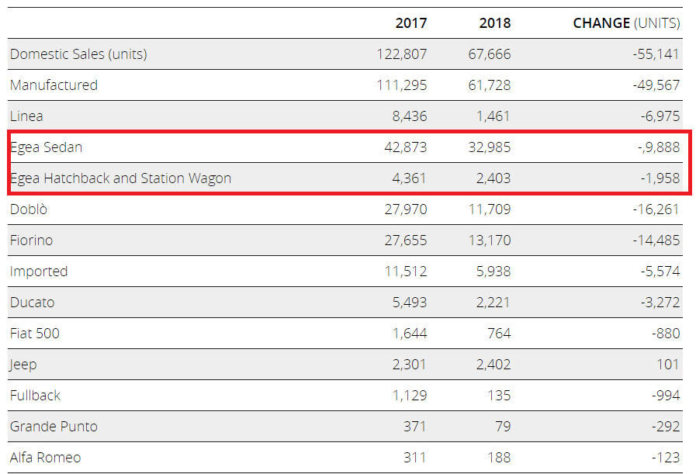Click Jeep 2018 value 2,402
696x474 pixels.
click(493, 365)
